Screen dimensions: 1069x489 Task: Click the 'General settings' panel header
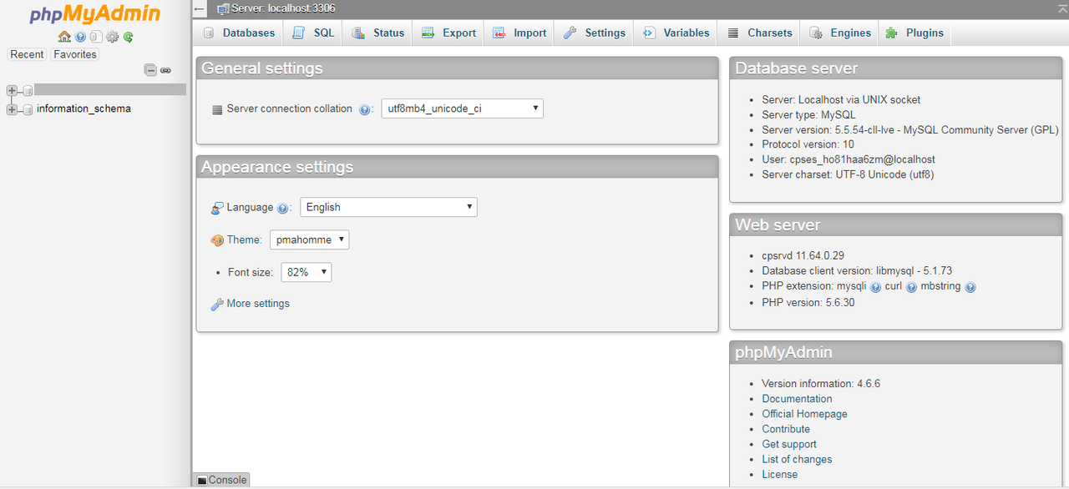(x=457, y=68)
